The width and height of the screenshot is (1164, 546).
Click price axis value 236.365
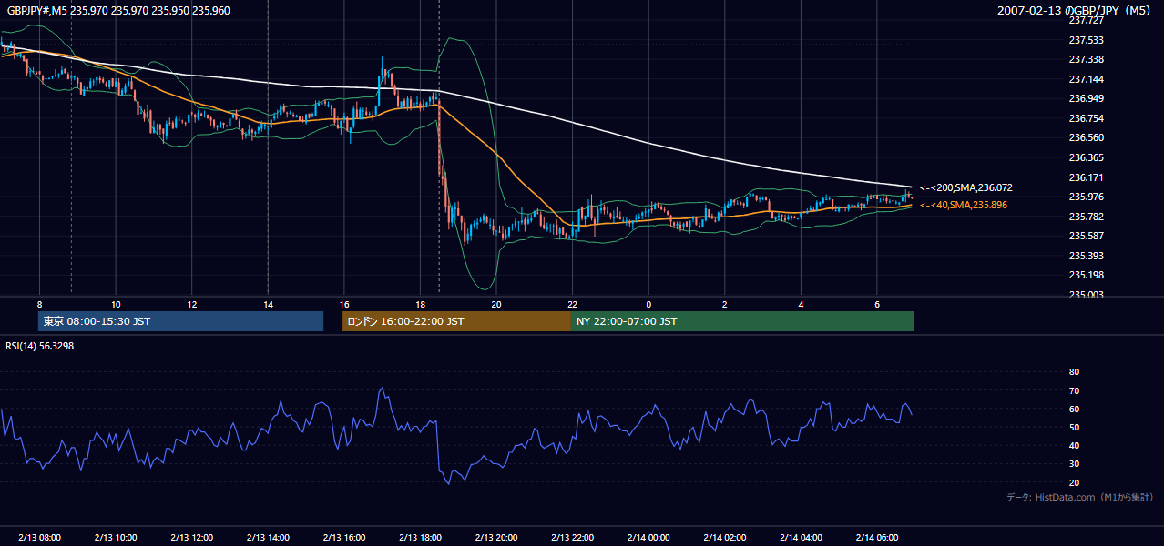coord(1086,157)
